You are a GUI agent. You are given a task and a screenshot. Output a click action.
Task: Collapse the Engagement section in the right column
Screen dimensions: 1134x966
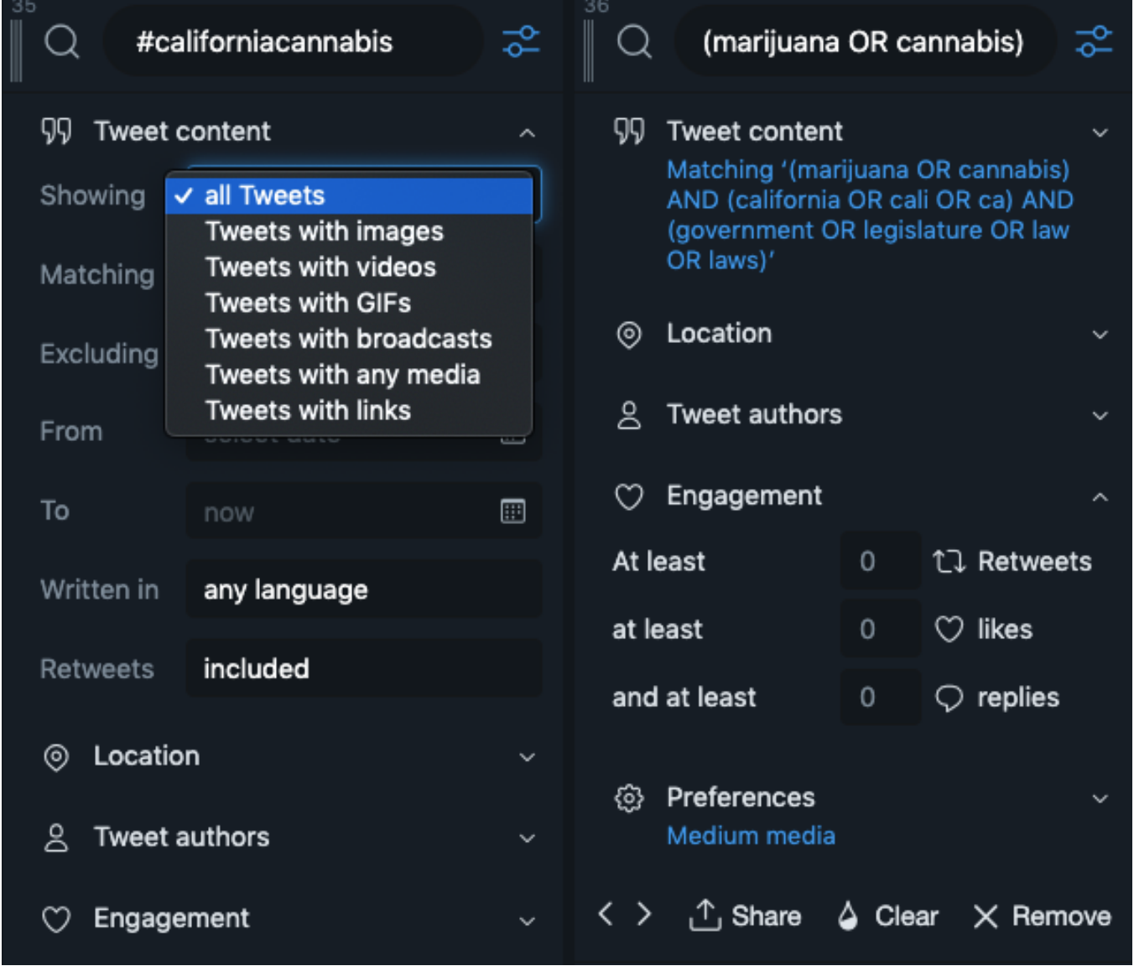click(x=1100, y=497)
